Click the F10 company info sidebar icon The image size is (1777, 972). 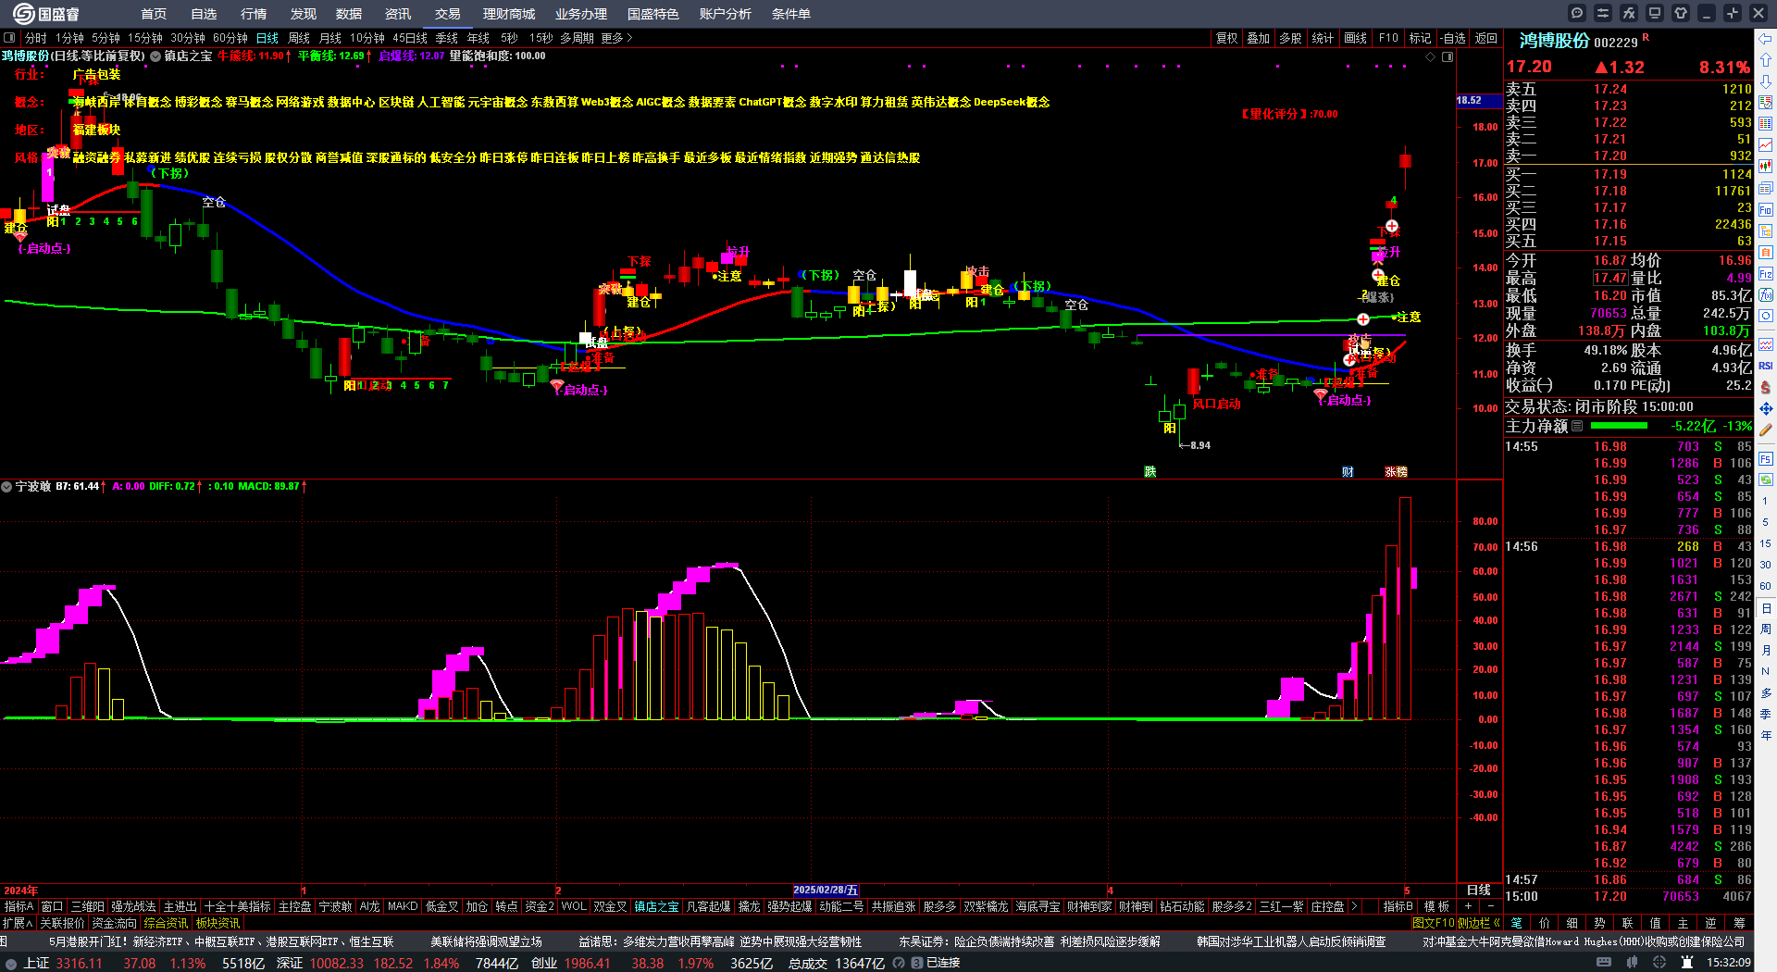coord(1766,209)
